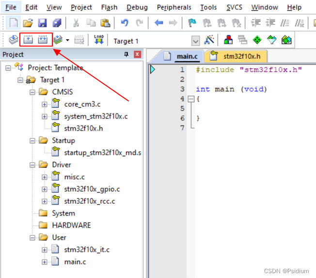The height and width of the screenshot is (278, 316).
Task: Redo the last undone edit
Action: [140, 23]
